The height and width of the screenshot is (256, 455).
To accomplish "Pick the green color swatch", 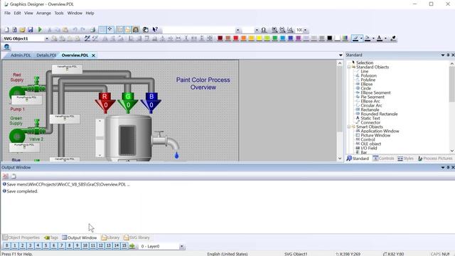I will tap(274, 38).
